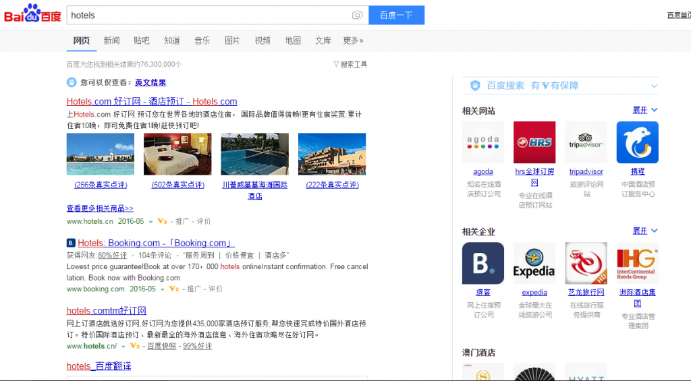Image resolution: width=691 pixels, height=381 pixels.
Task: Click the 百度快照 link
Action: click(162, 346)
